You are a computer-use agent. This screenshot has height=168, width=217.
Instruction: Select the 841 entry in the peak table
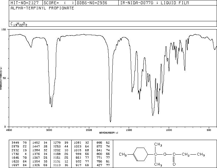(99, 150)
